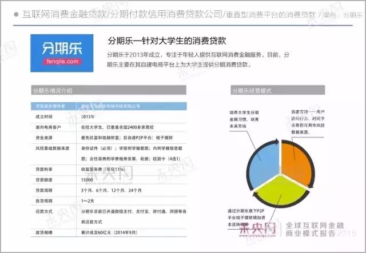Click the 风控基础数据来源 row label

[52, 148]
